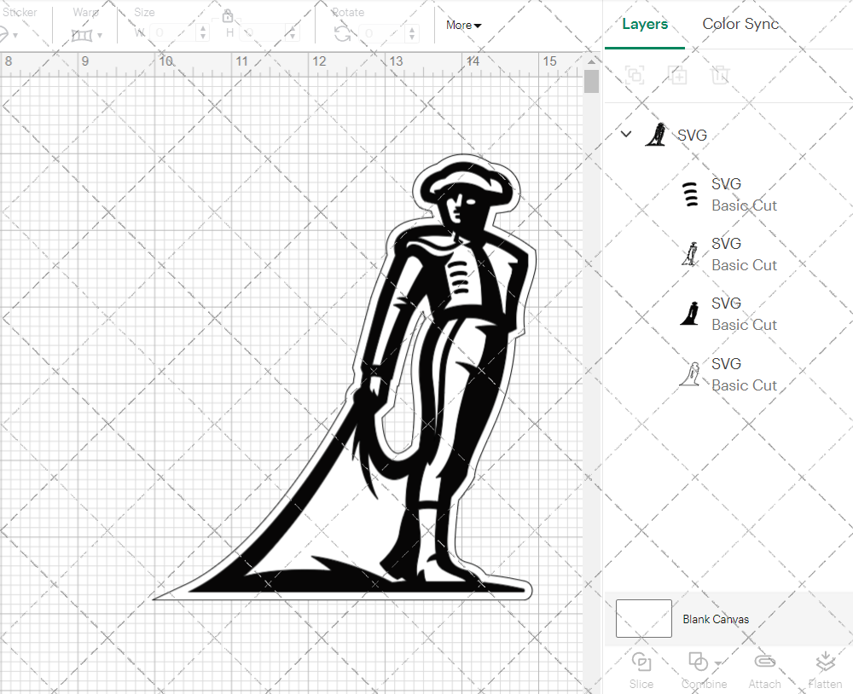
Task: Click the top-level SVG group label
Action: (x=692, y=135)
